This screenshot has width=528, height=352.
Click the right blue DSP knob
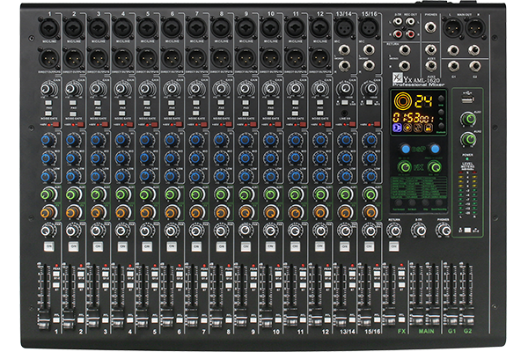(x=435, y=149)
